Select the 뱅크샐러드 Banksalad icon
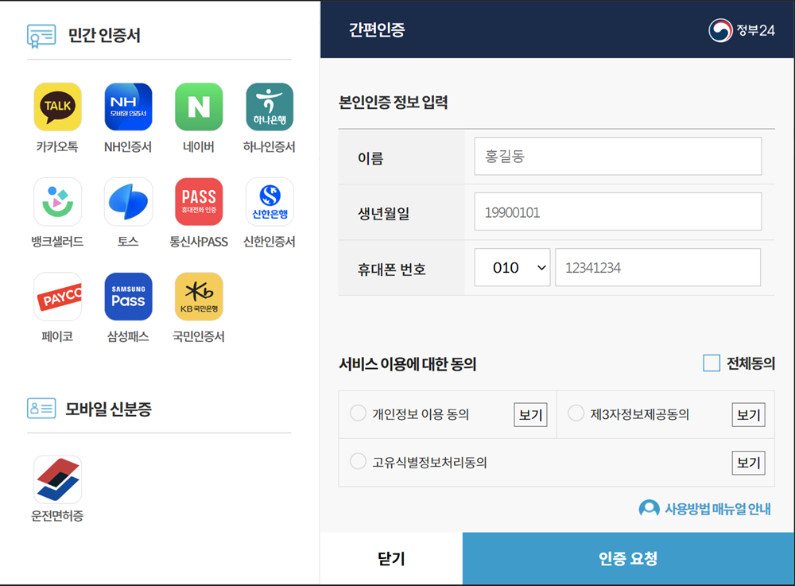This screenshot has width=795, height=586. (57, 201)
